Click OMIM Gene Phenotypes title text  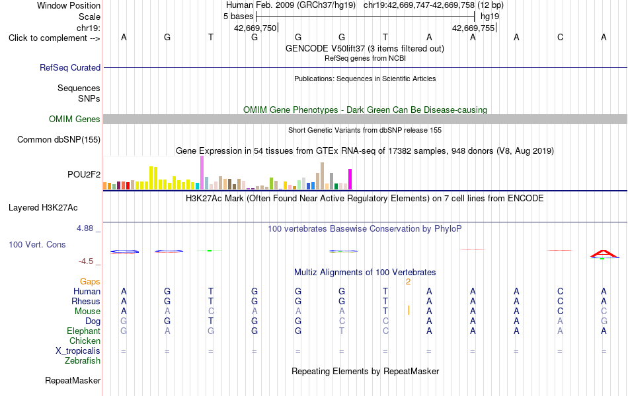click(x=365, y=110)
